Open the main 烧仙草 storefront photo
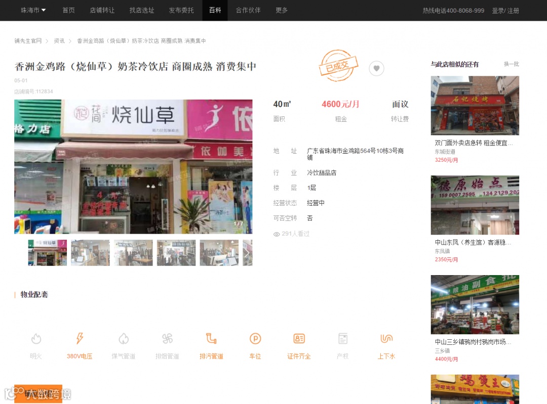The height and width of the screenshot is (404, 547). pyautogui.click(x=133, y=166)
